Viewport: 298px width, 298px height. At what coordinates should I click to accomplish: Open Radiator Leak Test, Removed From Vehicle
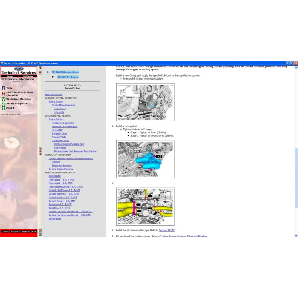pyautogui.click(x=75, y=151)
